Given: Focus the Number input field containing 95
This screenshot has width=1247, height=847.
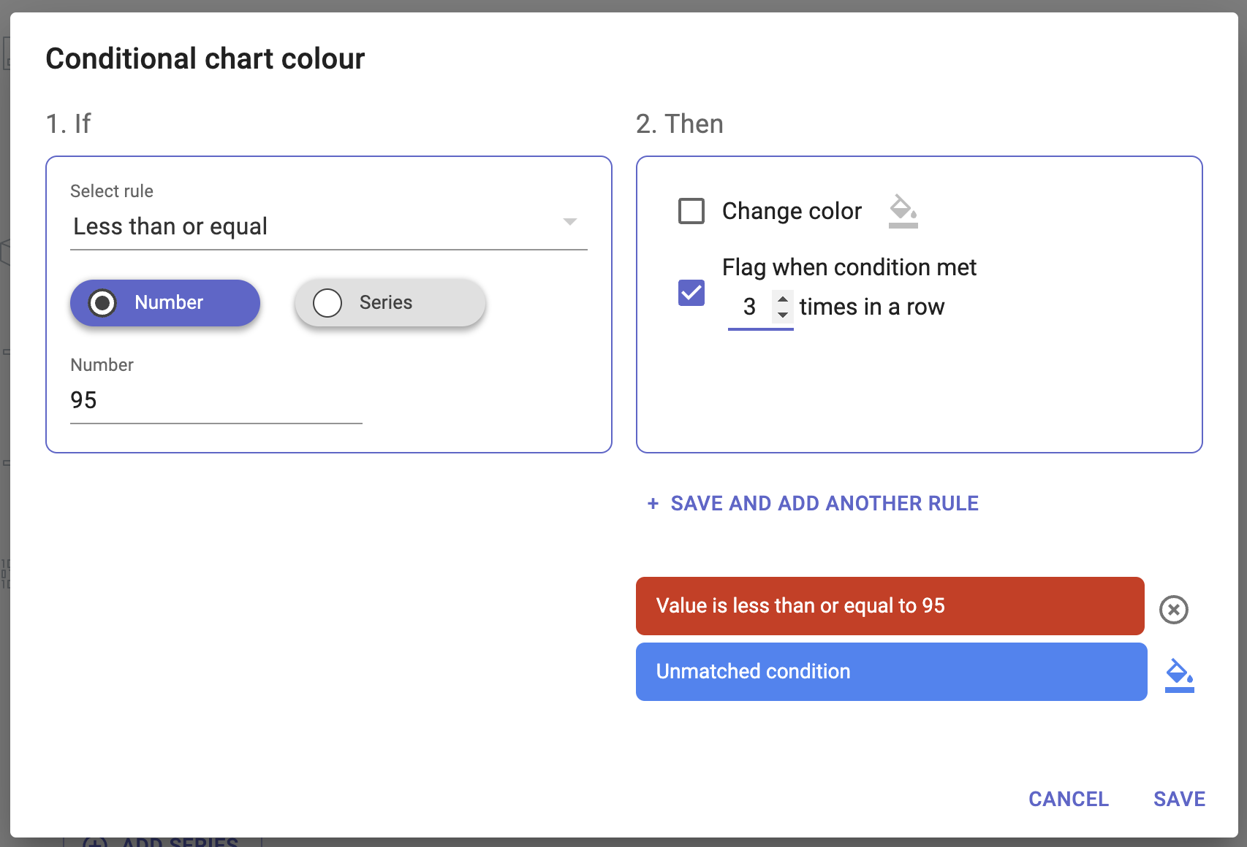Looking at the screenshot, I should pyautogui.click(x=216, y=400).
